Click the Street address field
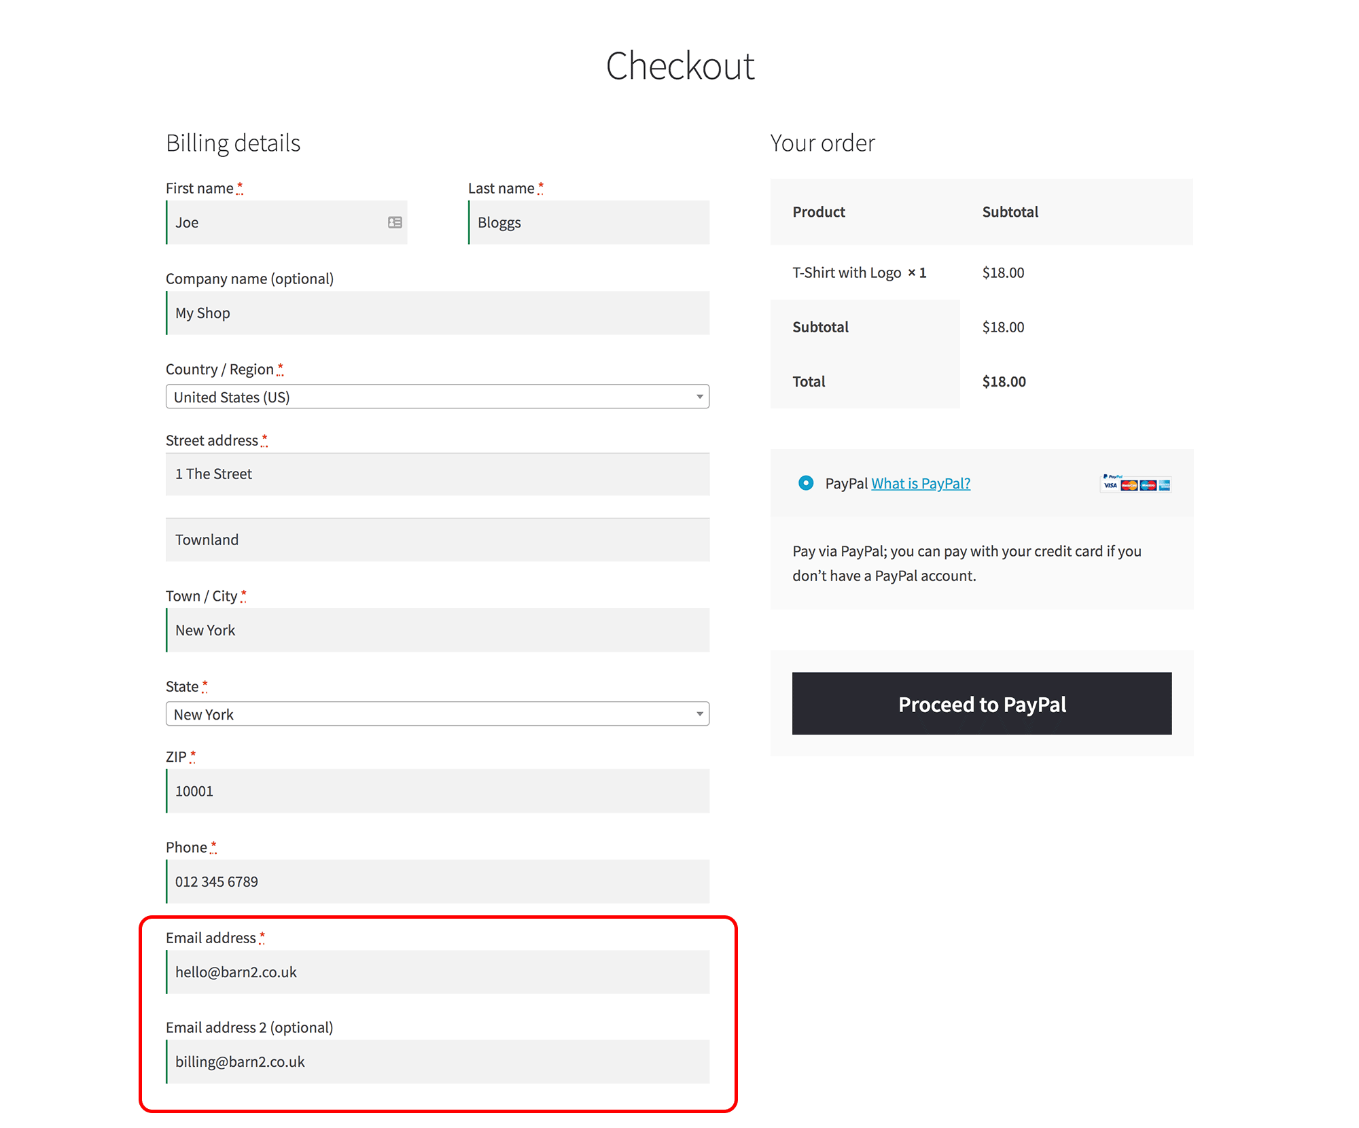Screen dimensions: 1359x1128 pyautogui.click(x=438, y=474)
